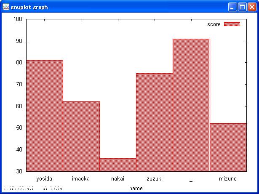Close the gnuplot graph window

(252, 7)
